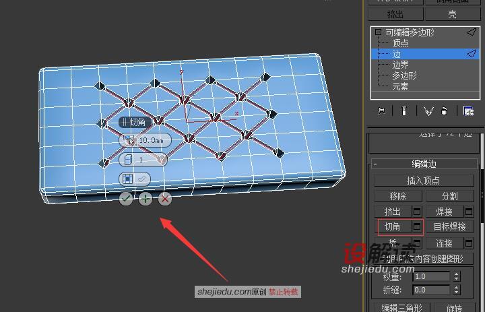Click the 挤出 modifier button at top
This screenshot has height=312, width=485.
pyautogui.click(x=395, y=14)
